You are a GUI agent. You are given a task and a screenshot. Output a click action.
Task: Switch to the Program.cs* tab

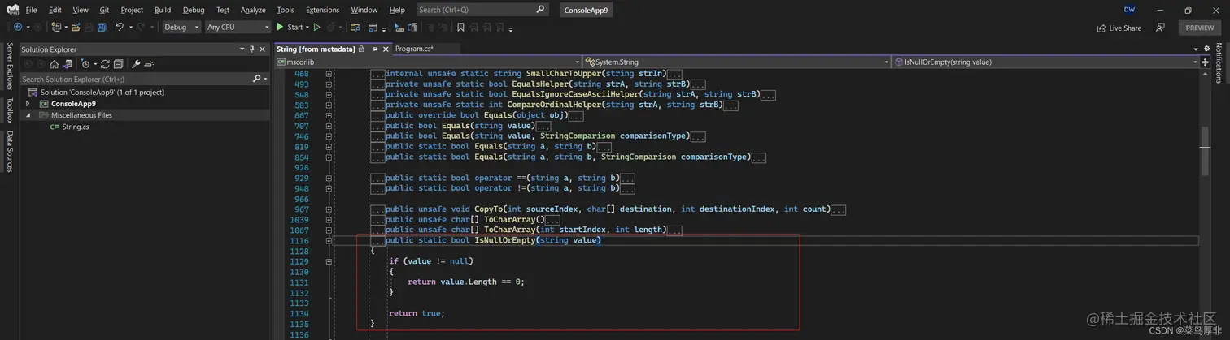coord(414,49)
